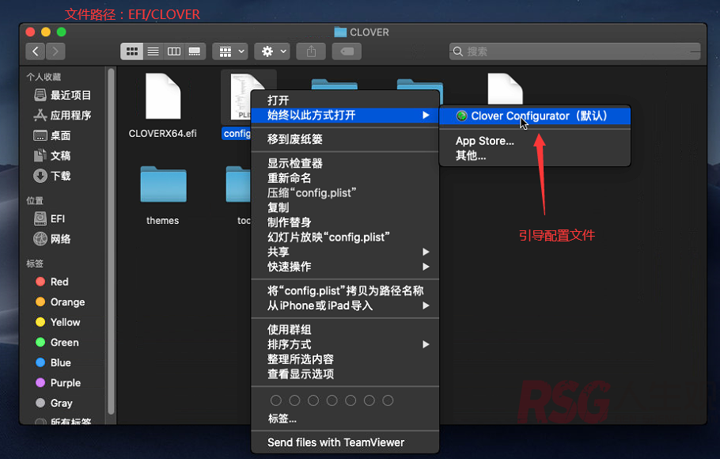Image resolution: width=720 pixels, height=459 pixels.
Task: Choose 使用群组
Action: (x=345, y=329)
